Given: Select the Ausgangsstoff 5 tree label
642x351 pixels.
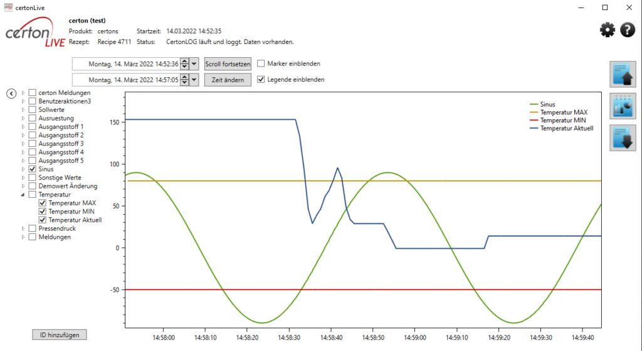Looking at the screenshot, I should pos(61,161).
